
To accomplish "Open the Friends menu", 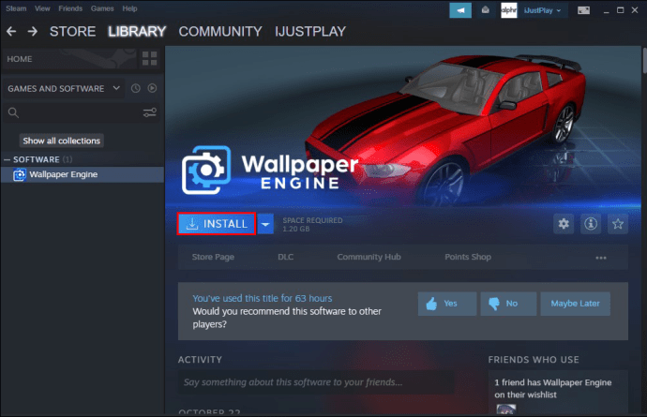I will tap(70, 8).
